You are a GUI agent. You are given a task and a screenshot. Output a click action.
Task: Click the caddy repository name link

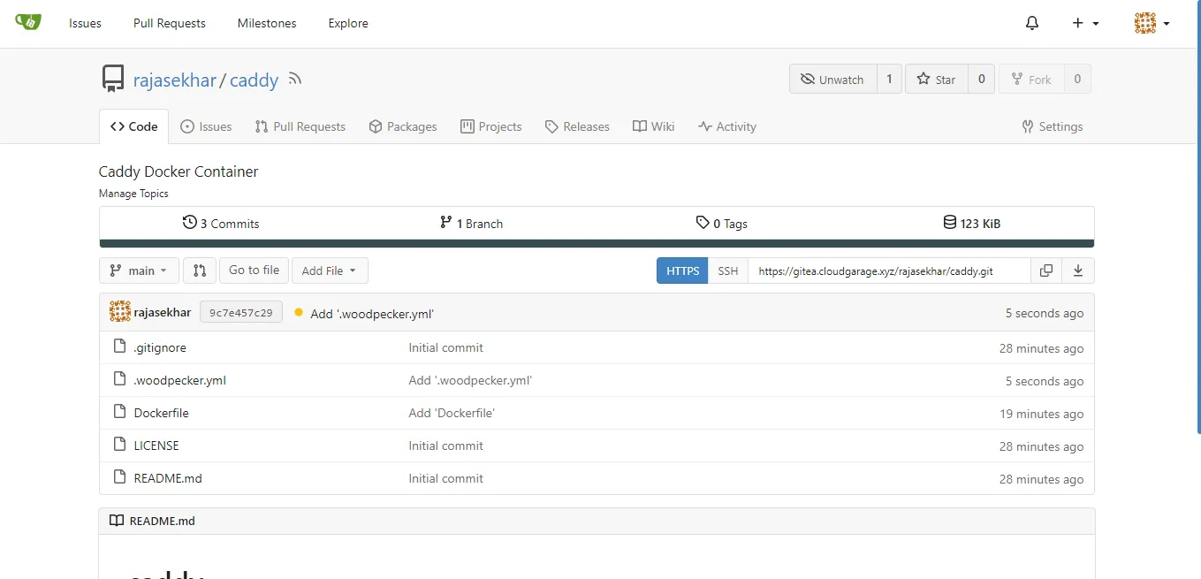(x=255, y=80)
